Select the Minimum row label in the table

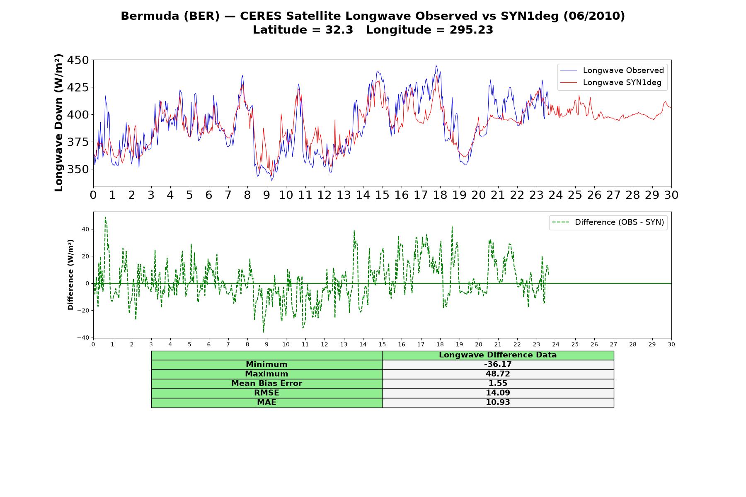tap(267, 364)
